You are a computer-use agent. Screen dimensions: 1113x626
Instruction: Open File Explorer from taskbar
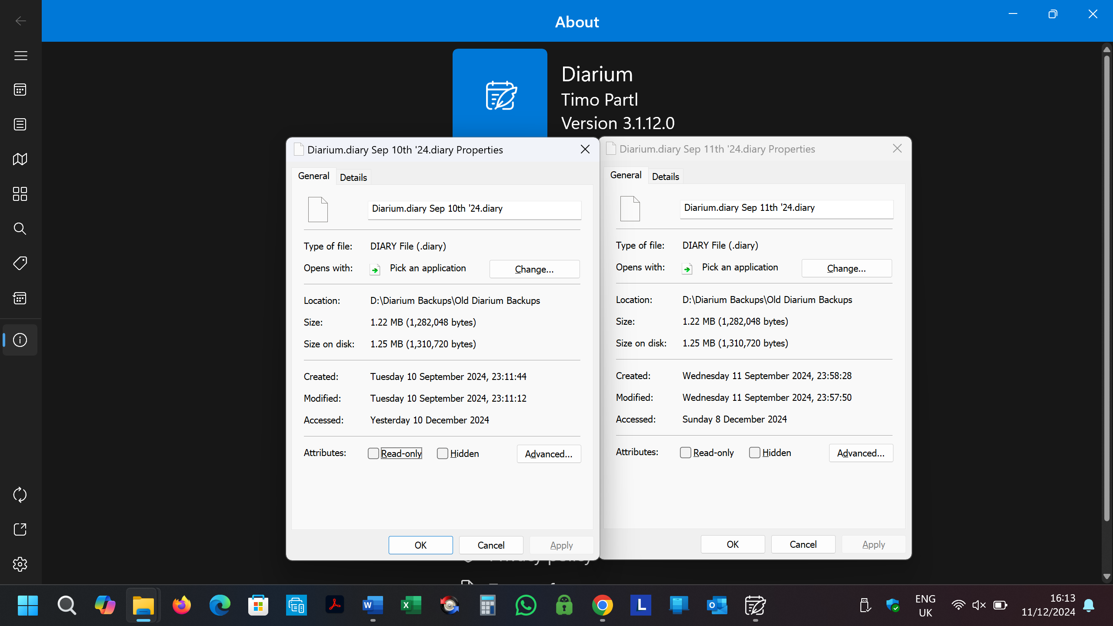(x=143, y=605)
